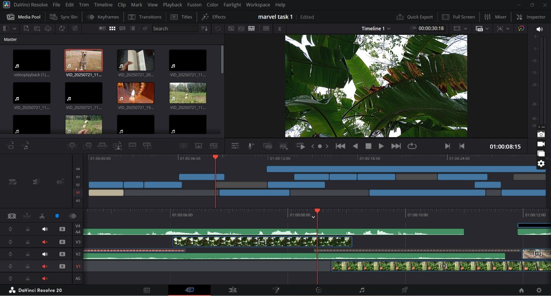
Task: Switch media pool to metadata view
Action: pos(102,28)
